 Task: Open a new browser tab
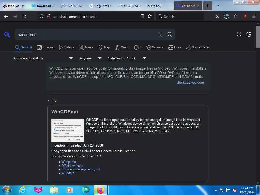coord(208,6)
